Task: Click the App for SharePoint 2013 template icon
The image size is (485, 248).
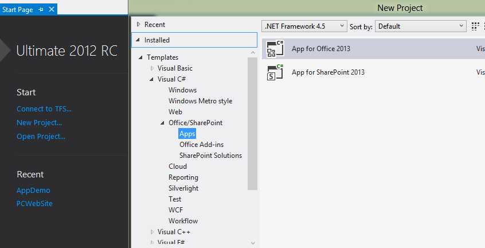Action: pos(275,72)
